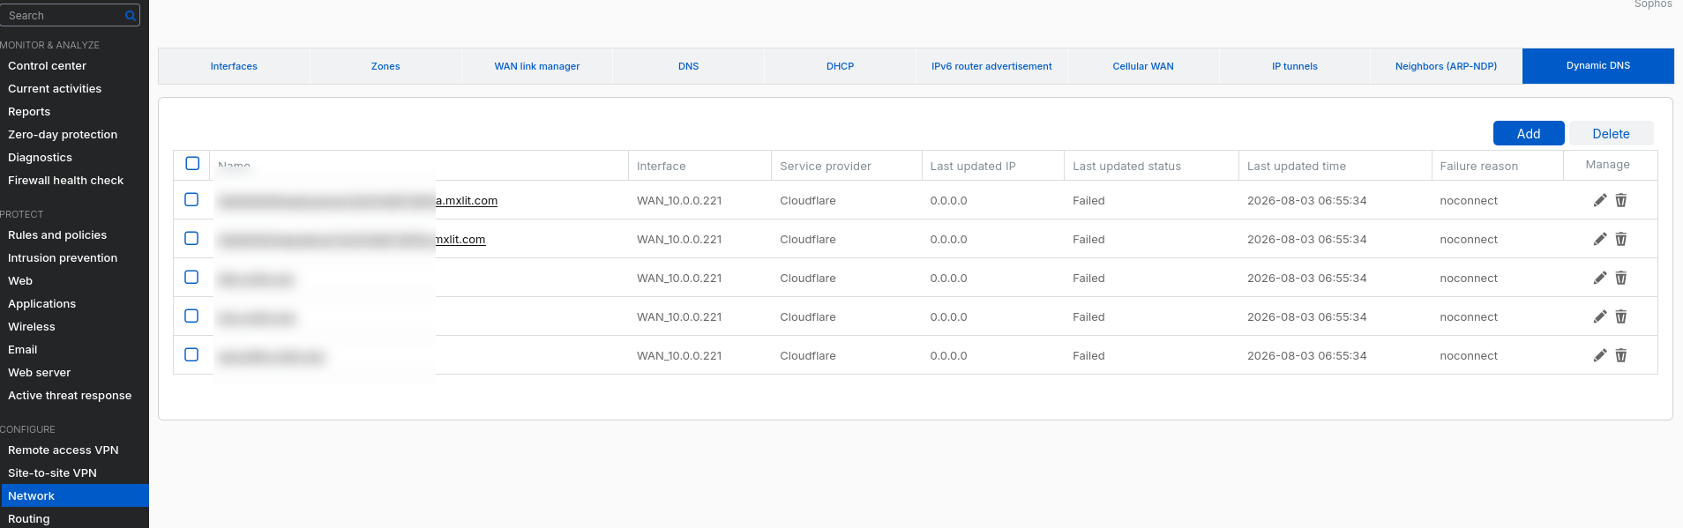Go to Rules and policies
This screenshot has width=1683, height=528.
click(57, 235)
